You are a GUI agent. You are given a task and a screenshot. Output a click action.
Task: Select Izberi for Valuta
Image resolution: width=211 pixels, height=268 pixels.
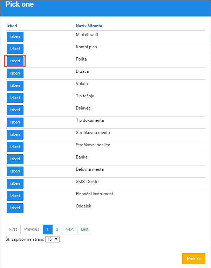coord(15,86)
